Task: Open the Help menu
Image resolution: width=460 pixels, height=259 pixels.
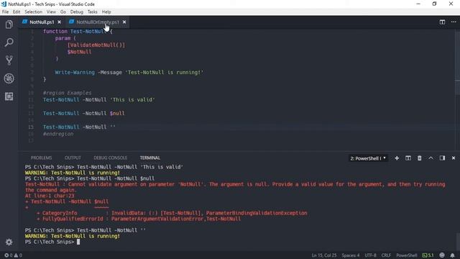Action: [x=106, y=12]
